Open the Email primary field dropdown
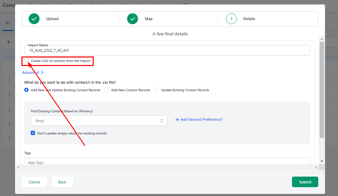The image size is (338, 196). click(x=99, y=121)
